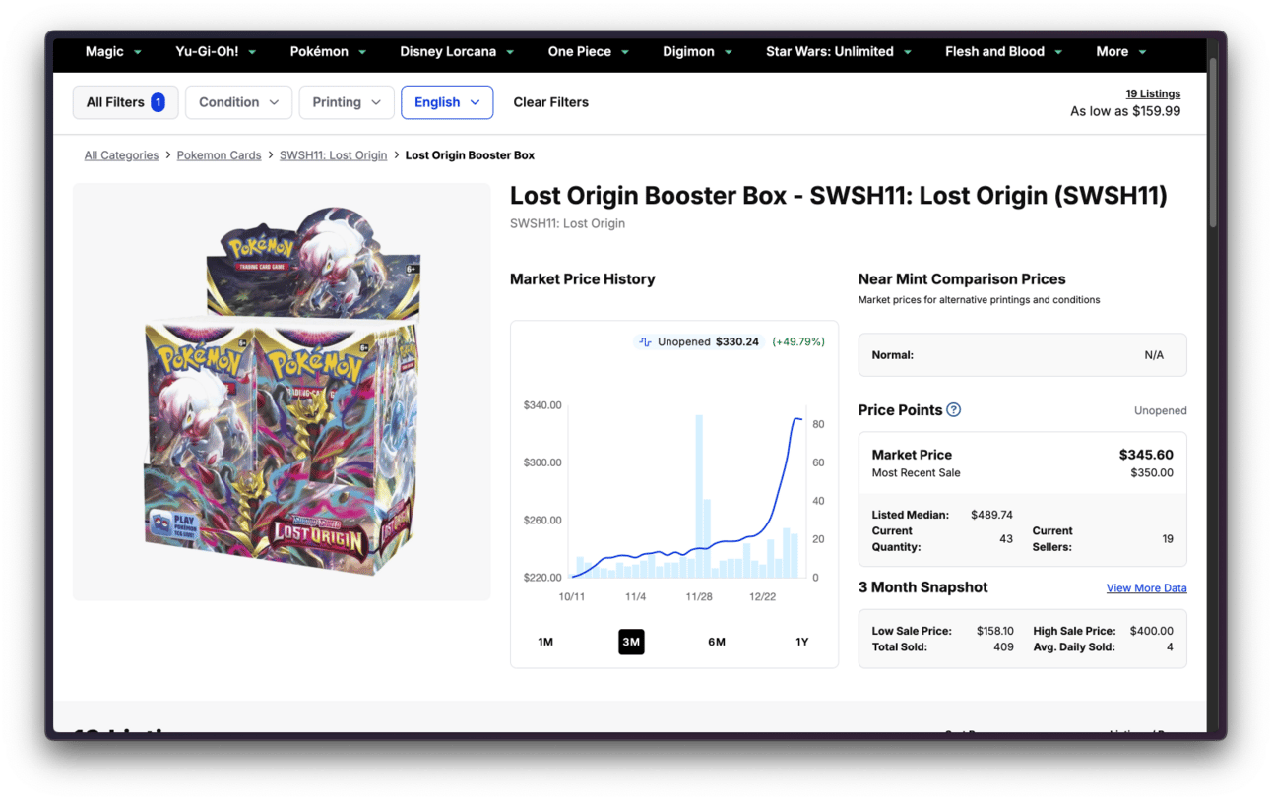Image resolution: width=1272 pixels, height=800 pixels.
Task: Switch chart range to 3M
Action: 631,642
